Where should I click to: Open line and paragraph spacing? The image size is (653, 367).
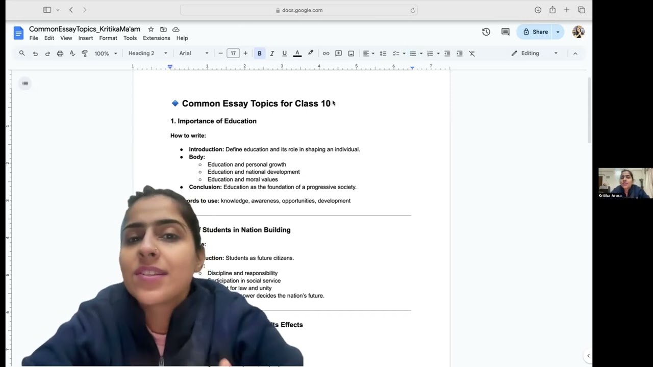[x=383, y=53]
